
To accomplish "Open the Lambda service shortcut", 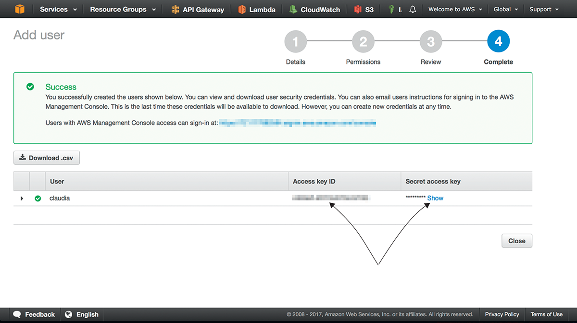I will point(257,10).
